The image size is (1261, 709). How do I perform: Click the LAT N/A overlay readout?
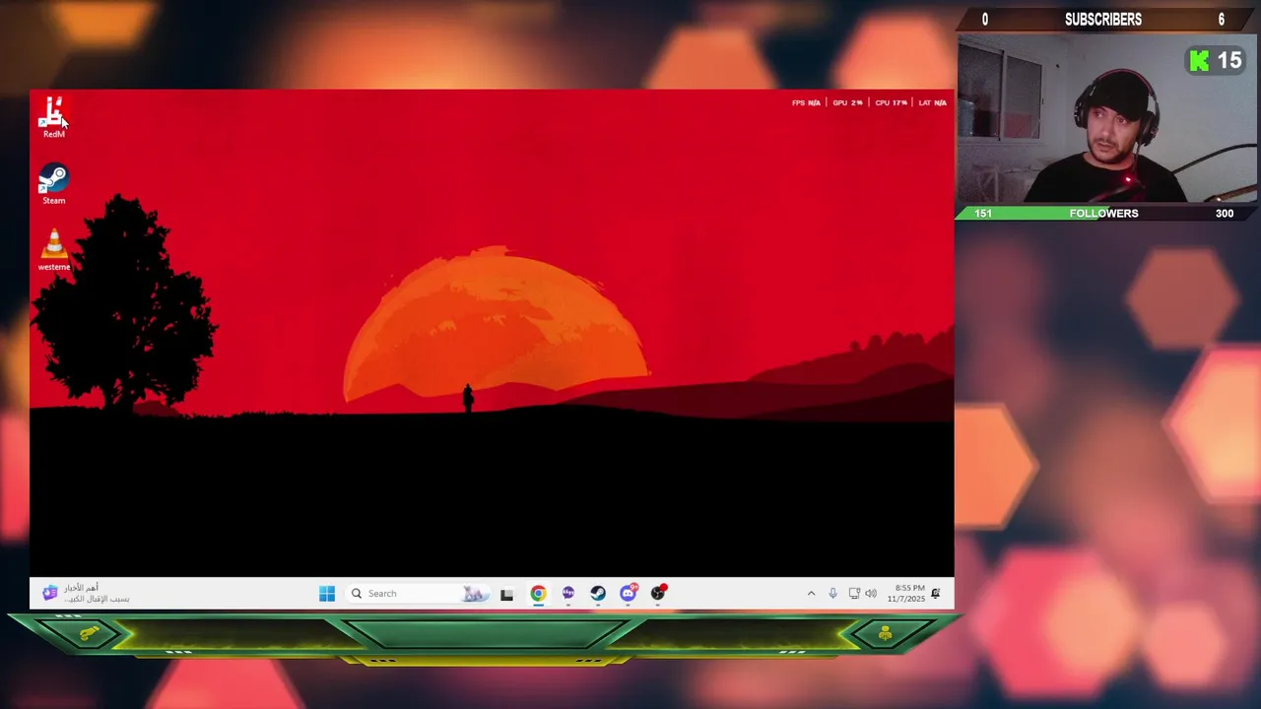point(932,102)
